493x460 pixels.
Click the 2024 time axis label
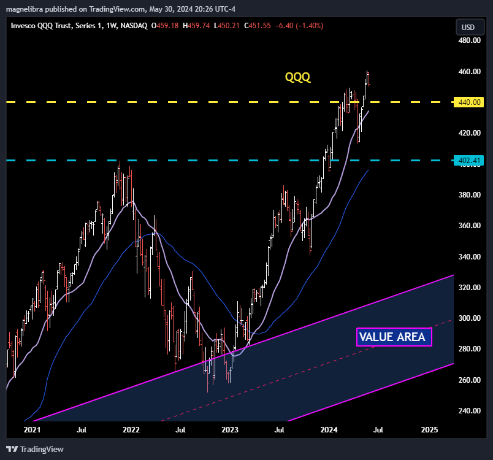329,429
